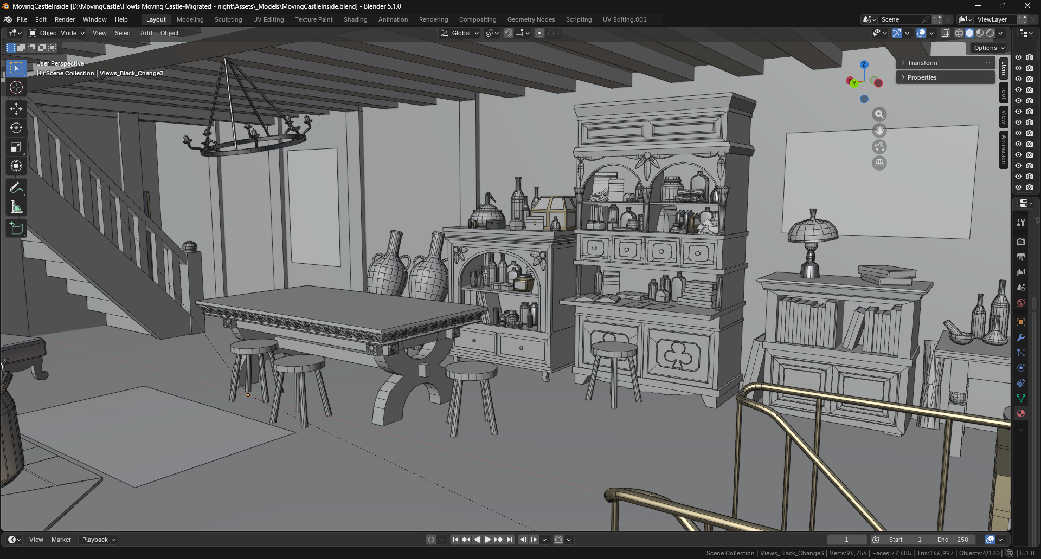Switch to material preview shading
The width and height of the screenshot is (1041, 559).
tap(980, 33)
